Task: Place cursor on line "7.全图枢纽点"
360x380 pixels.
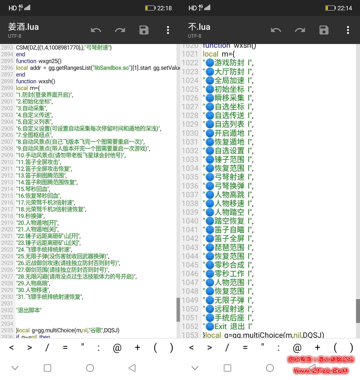Action: pyautogui.click(x=34, y=135)
